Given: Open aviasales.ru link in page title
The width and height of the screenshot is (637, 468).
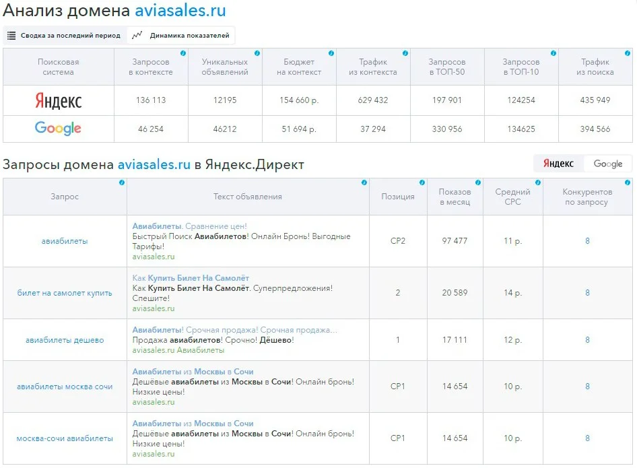Looking at the screenshot, I should coord(180,11).
